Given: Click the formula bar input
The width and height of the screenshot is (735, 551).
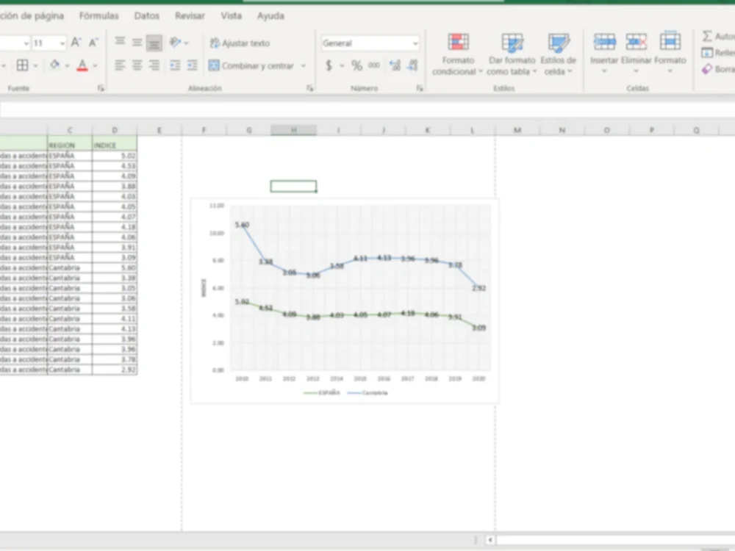Looking at the screenshot, I should (367, 109).
